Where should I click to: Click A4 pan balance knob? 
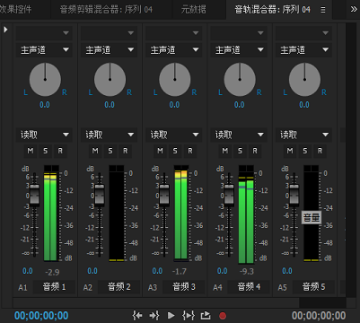tap(240, 80)
